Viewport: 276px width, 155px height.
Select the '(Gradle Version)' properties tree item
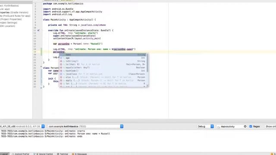point(14,12)
